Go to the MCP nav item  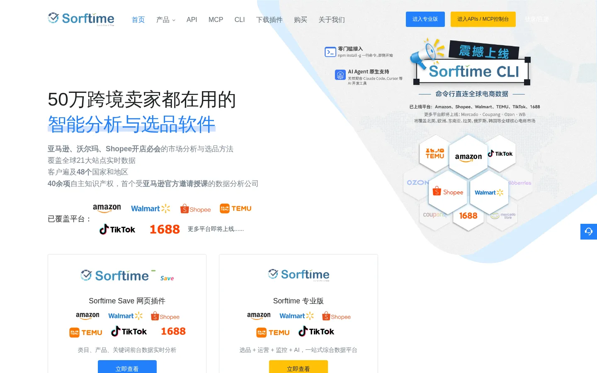[216, 19]
